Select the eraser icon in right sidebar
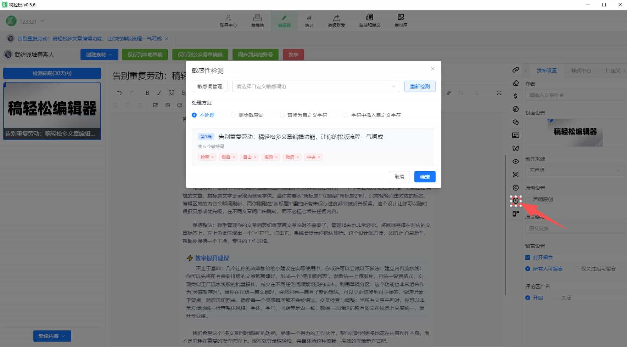 (x=515, y=83)
